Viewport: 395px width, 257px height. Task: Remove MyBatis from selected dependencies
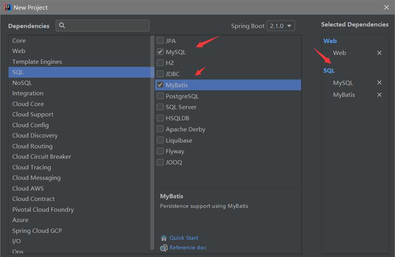(379, 95)
